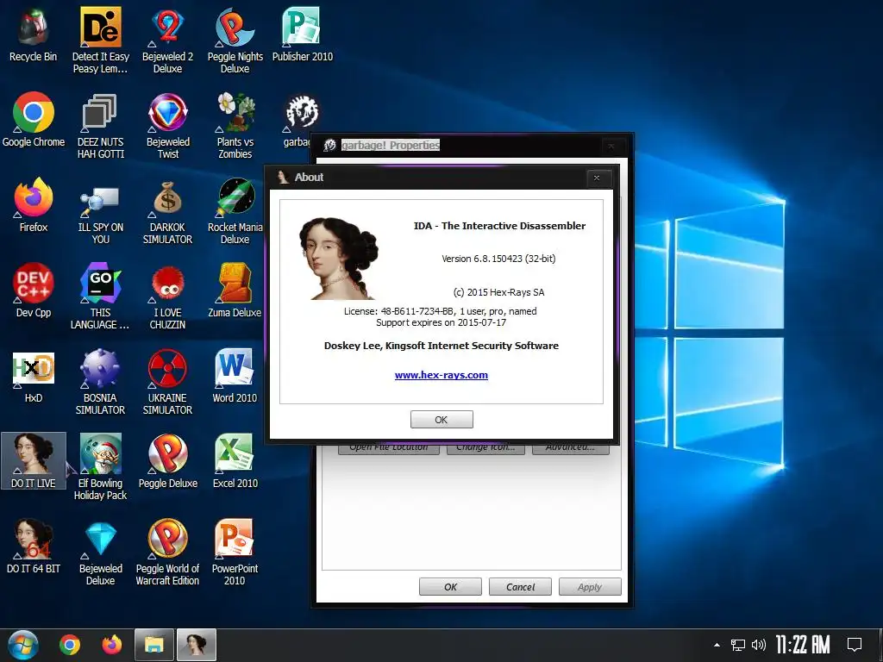Switch to IDA taskbar button
Viewport: 883px width, 662px height.
pyautogui.click(x=197, y=645)
